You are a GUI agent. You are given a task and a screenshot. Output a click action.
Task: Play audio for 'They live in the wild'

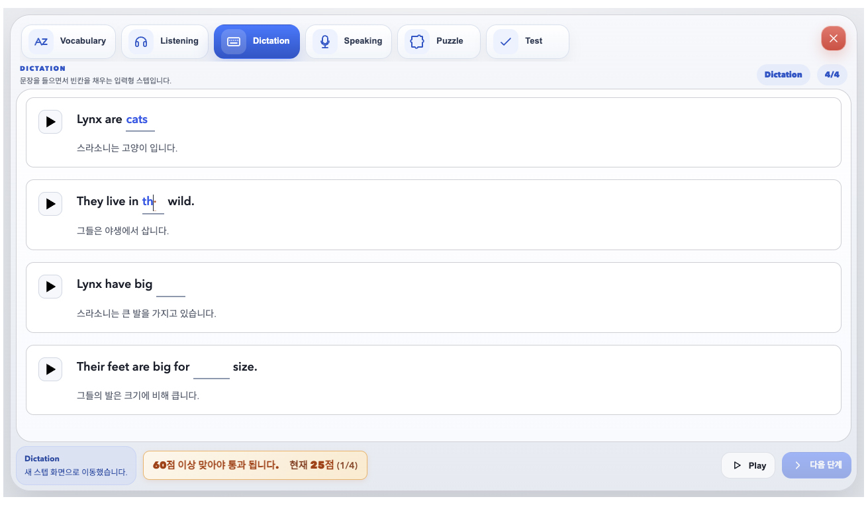click(50, 204)
